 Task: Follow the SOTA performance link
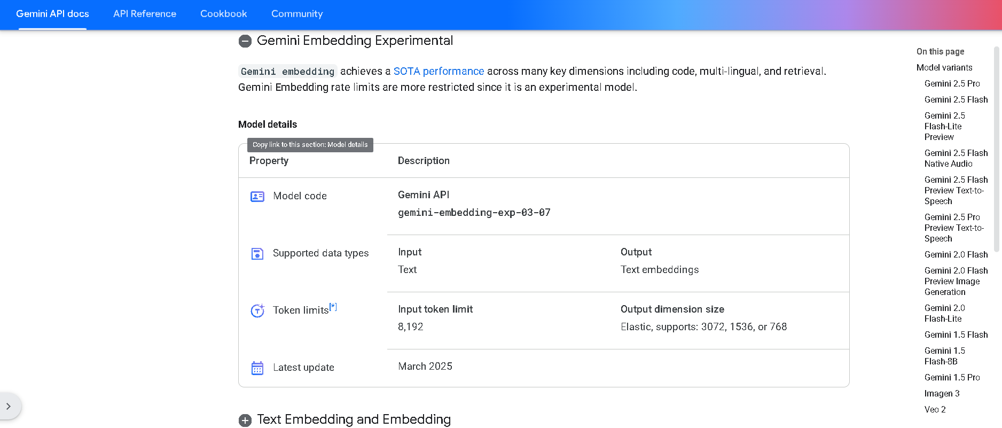tap(439, 71)
